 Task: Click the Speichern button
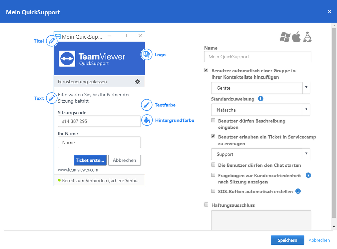click(x=287, y=240)
